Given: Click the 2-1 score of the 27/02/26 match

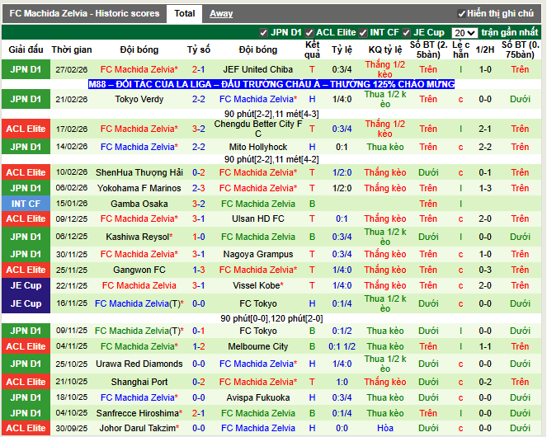Looking at the screenshot, I should pyautogui.click(x=199, y=69).
